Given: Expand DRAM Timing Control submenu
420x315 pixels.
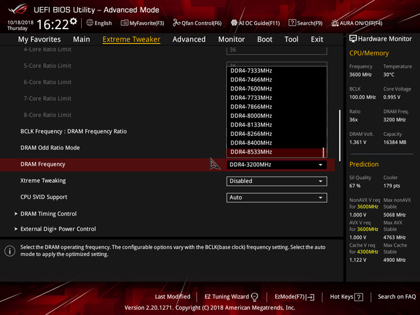Looking at the screenshot, I should coord(48,213).
